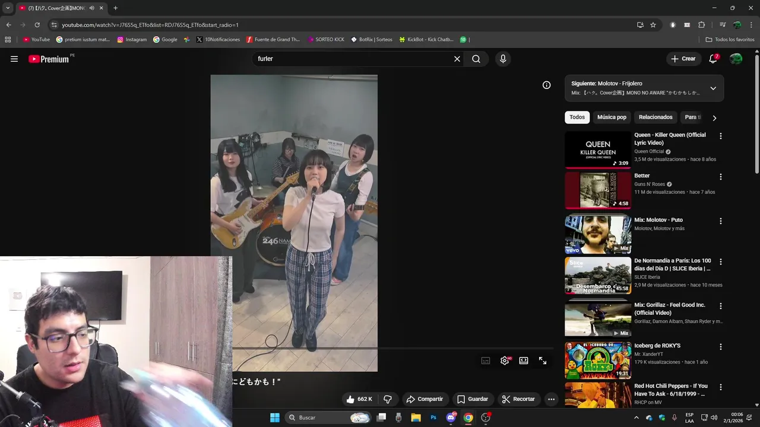Open the BotRix | Sorteos bookmark

click(371, 40)
